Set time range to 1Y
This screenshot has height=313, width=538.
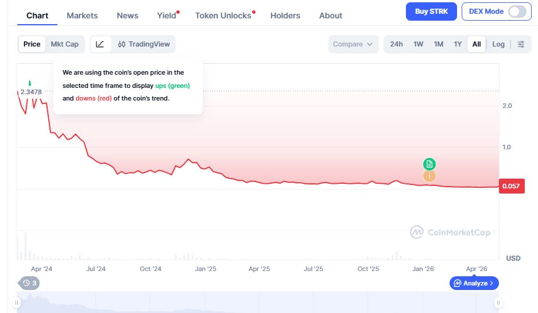pyautogui.click(x=458, y=44)
